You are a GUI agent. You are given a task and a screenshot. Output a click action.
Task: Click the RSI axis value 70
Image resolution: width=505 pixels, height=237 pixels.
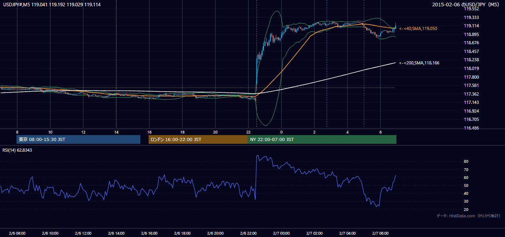point(466,169)
